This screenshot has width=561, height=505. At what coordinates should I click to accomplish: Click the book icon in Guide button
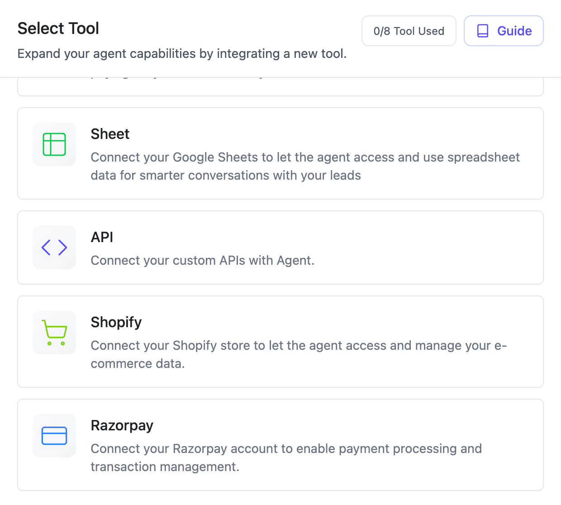click(x=483, y=31)
